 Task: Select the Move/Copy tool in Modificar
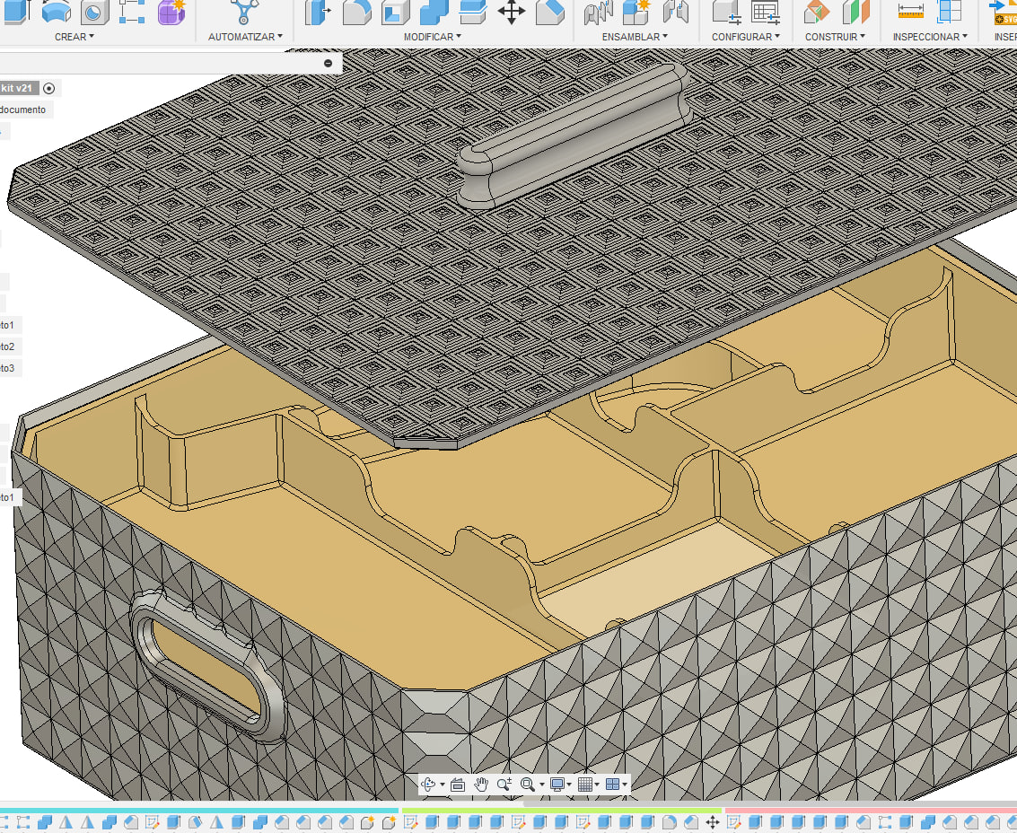pyautogui.click(x=511, y=13)
